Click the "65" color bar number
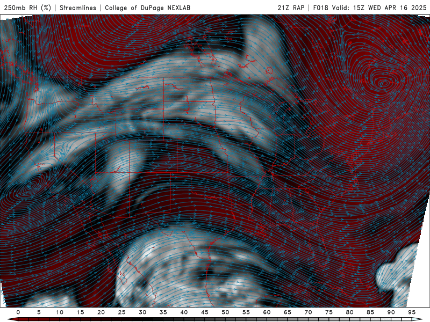430x322 pixels. pos(288,312)
